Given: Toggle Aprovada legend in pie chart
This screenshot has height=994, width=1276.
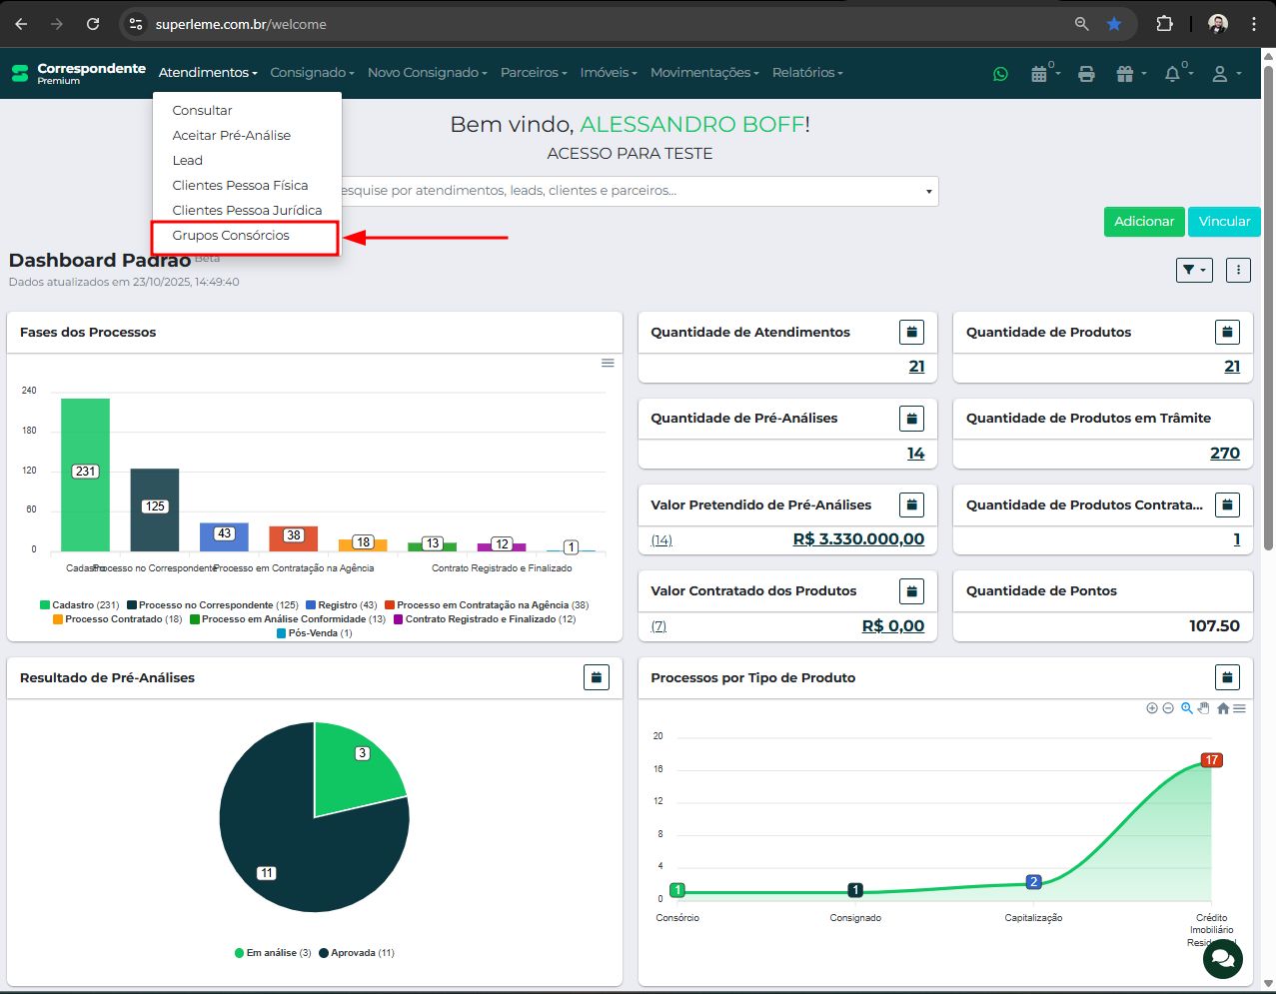Looking at the screenshot, I should [x=357, y=953].
